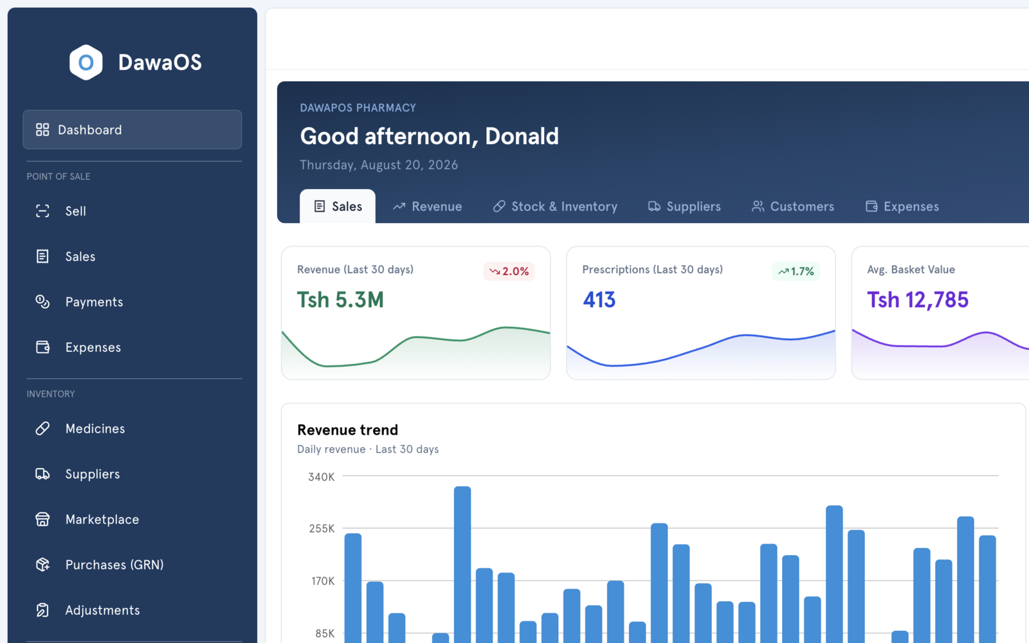Click the Suppliers truck icon in sidebar
This screenshot has width=1029, height=643.
coord(42,474)
